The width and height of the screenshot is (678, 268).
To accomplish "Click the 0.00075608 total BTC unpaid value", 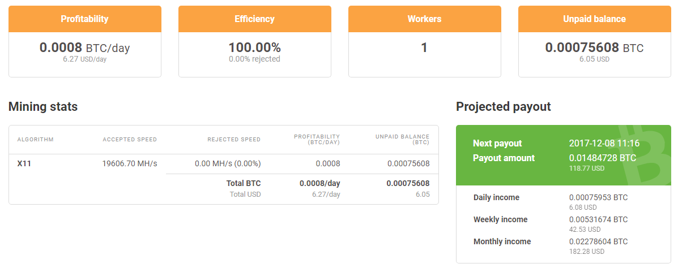I will 408,183.
